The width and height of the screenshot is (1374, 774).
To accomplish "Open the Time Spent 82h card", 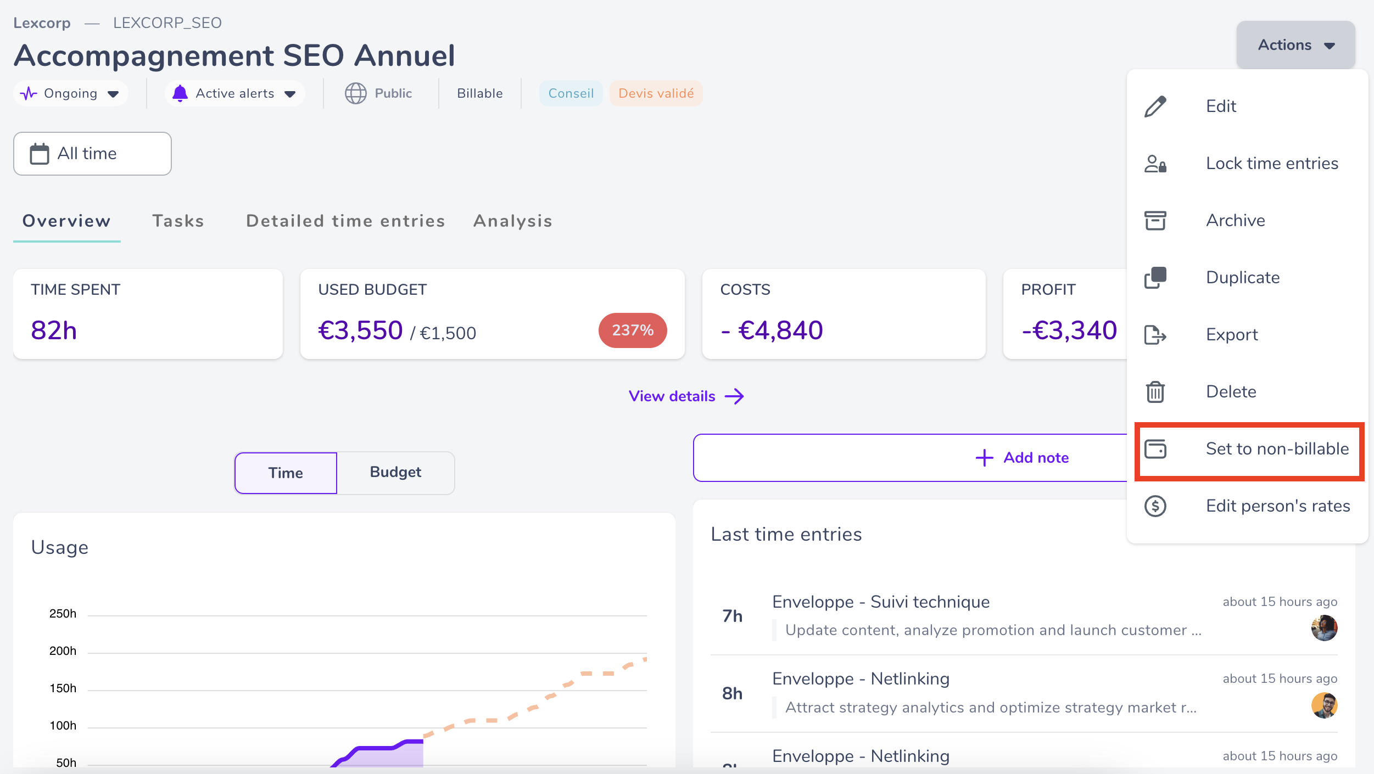I will [148, 314].
